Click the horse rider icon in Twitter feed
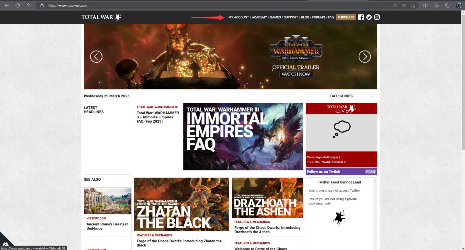This screenshot has height=250, width=465. pos(339,218)
